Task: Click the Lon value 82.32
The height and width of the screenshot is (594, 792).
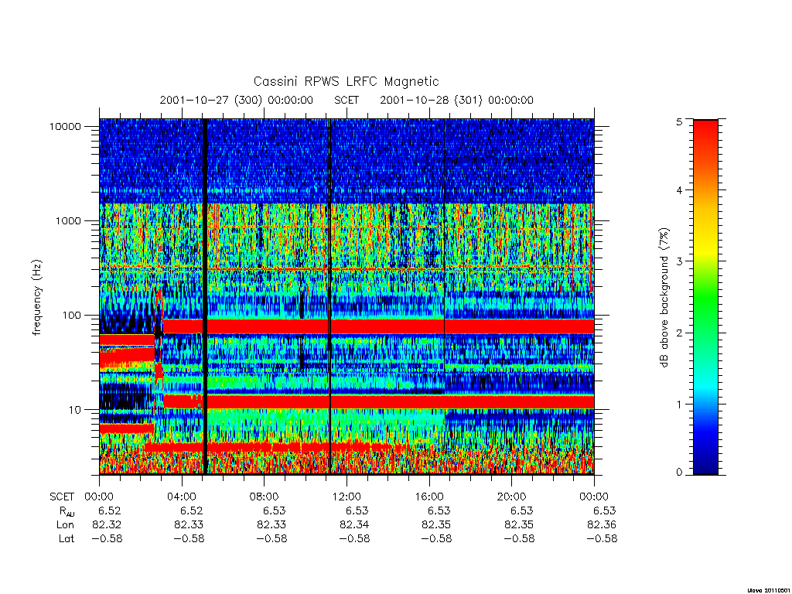Action: click(107, 525)
